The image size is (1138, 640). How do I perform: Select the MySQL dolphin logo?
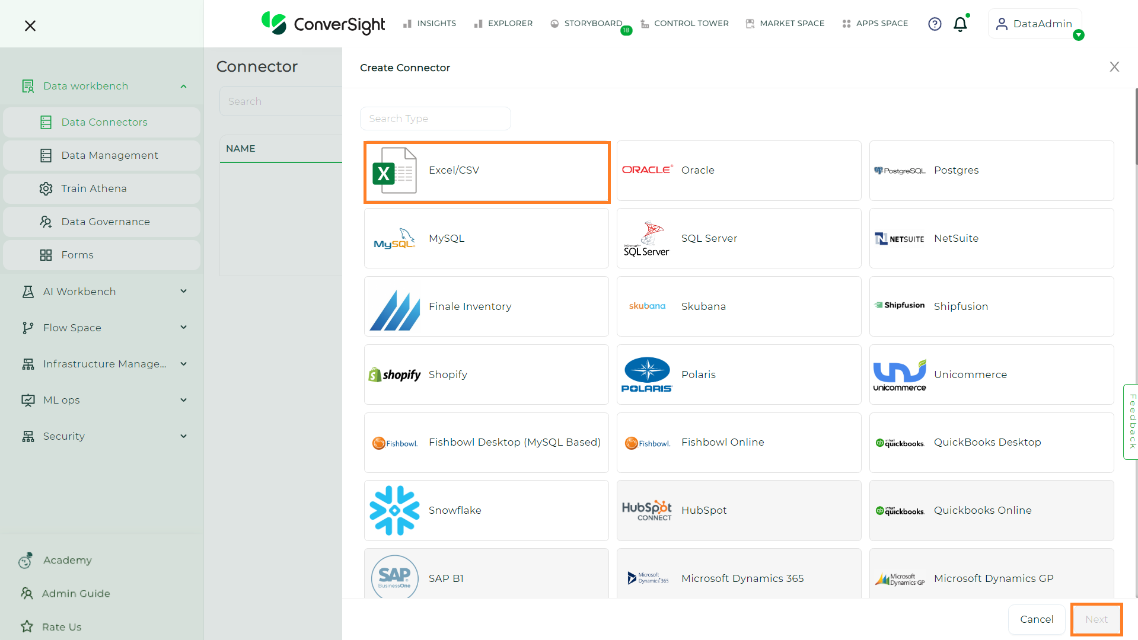click(394, 238)
